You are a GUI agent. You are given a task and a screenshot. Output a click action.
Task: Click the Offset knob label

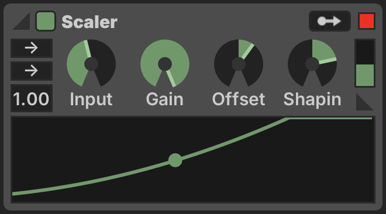pos(238,99)
